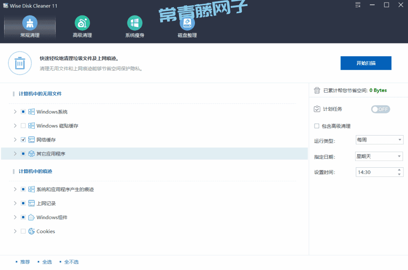Image resolution: width=408 pixels, height=270 pixels.
Task: Switch to the 高级清理 tab
Action: point(82,27)
